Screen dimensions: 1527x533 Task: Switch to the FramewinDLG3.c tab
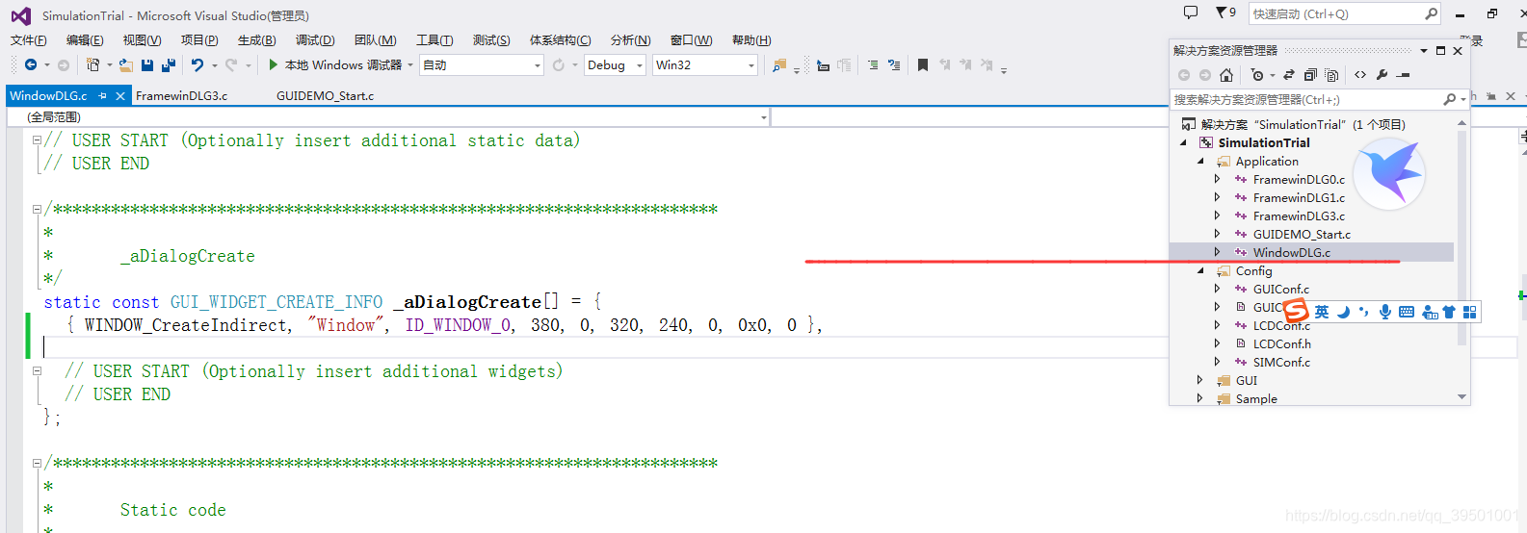coord(182,95)
